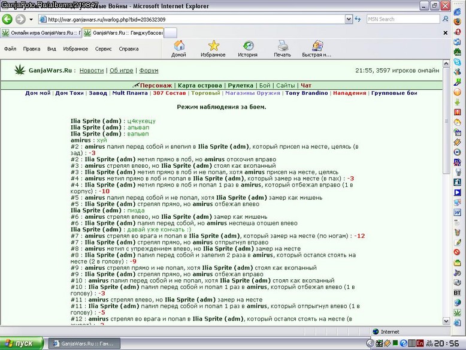The width and height of the screenshot is (466, 350).
Task: Open the Торговый link
Action: pos(205,93)
